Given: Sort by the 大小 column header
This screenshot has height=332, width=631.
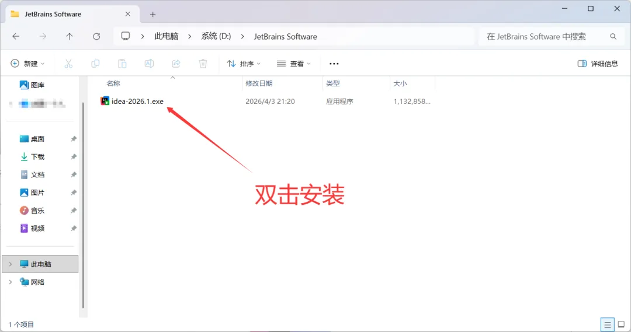Looking at the screenshot, I should tap(400, 83).
